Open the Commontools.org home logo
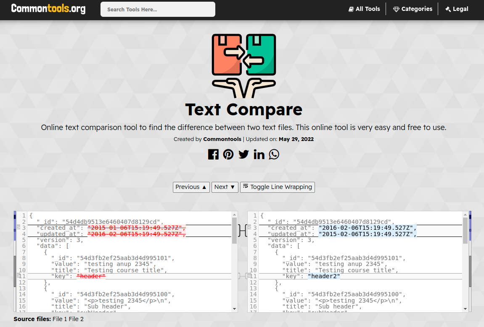Viewport: 484px width, 327px height. [48, 9]
